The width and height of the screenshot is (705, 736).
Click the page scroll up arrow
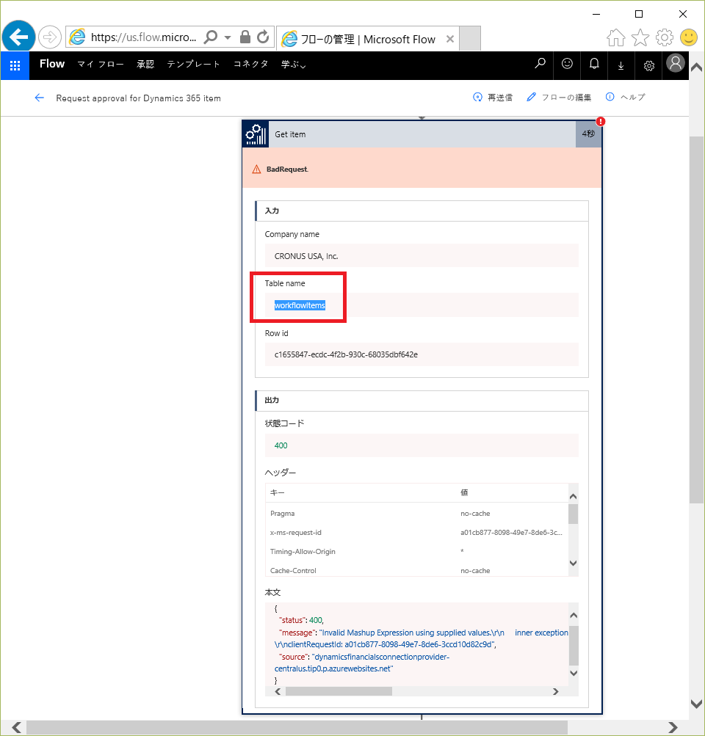697,67
